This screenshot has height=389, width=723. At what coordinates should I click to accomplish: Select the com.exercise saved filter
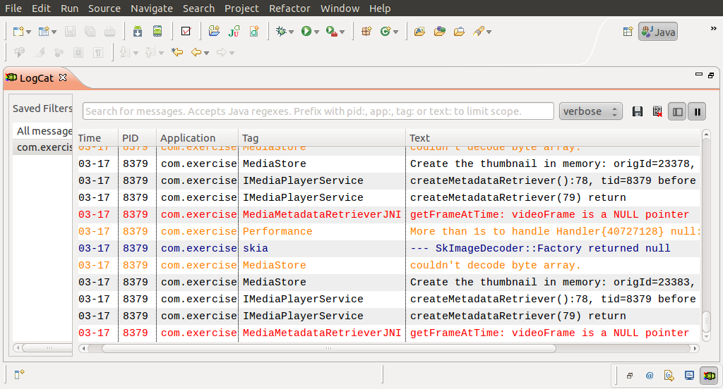42,147
